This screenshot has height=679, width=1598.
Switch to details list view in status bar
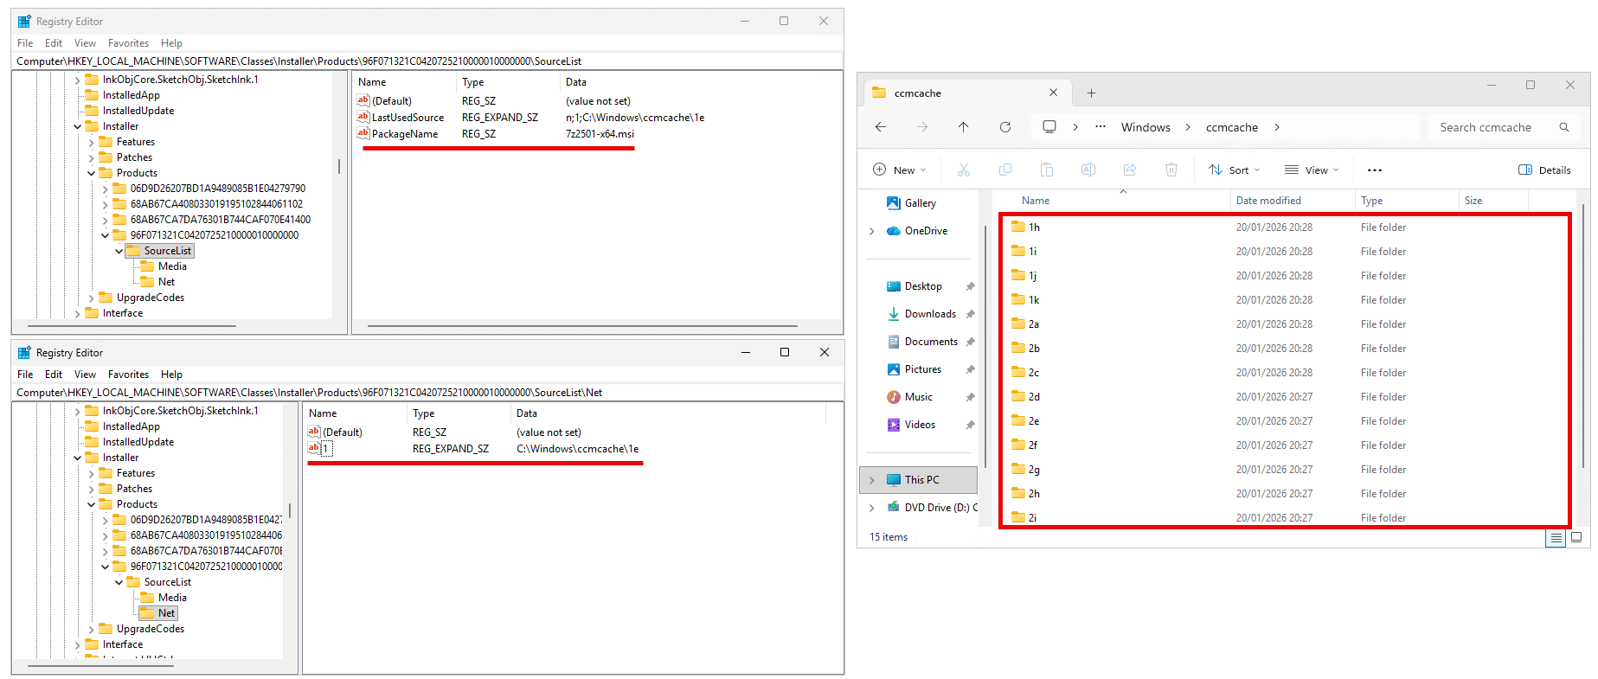click(x=1555, y=537)
